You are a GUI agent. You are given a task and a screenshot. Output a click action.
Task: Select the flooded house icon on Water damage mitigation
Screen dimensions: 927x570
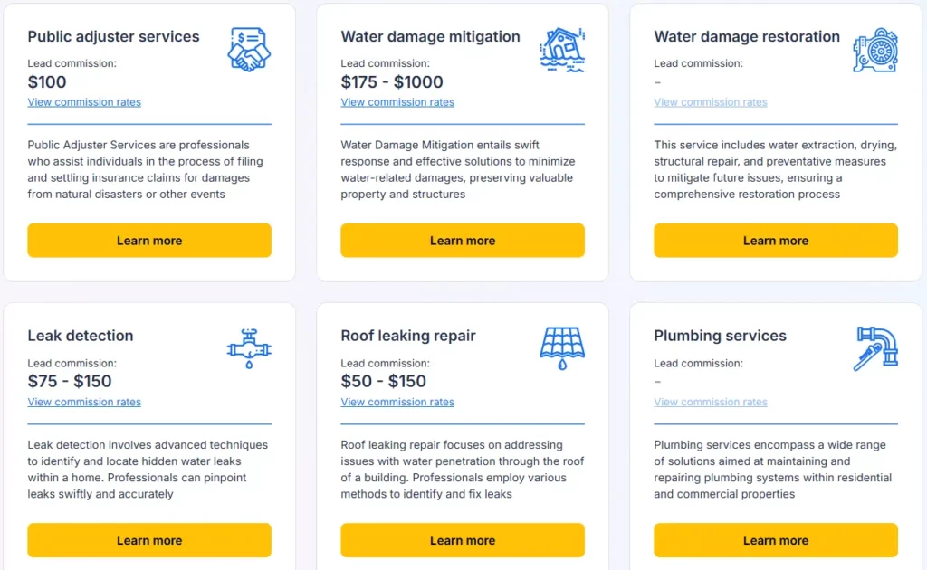coord(564,48)
